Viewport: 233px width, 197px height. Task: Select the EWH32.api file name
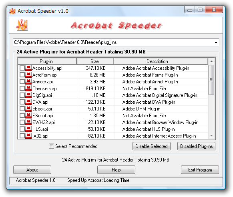click(x=44, y=122)
